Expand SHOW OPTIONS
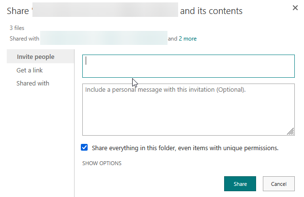The height and width of the screenshot is (197, 304). point(102,163)
